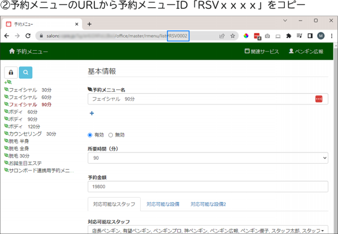The width and height of the screenshot is (338, 234).
Task: Click the lock icon button in sidebar
Action: [11, 72]
